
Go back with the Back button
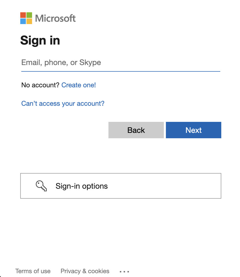[136, 130]
